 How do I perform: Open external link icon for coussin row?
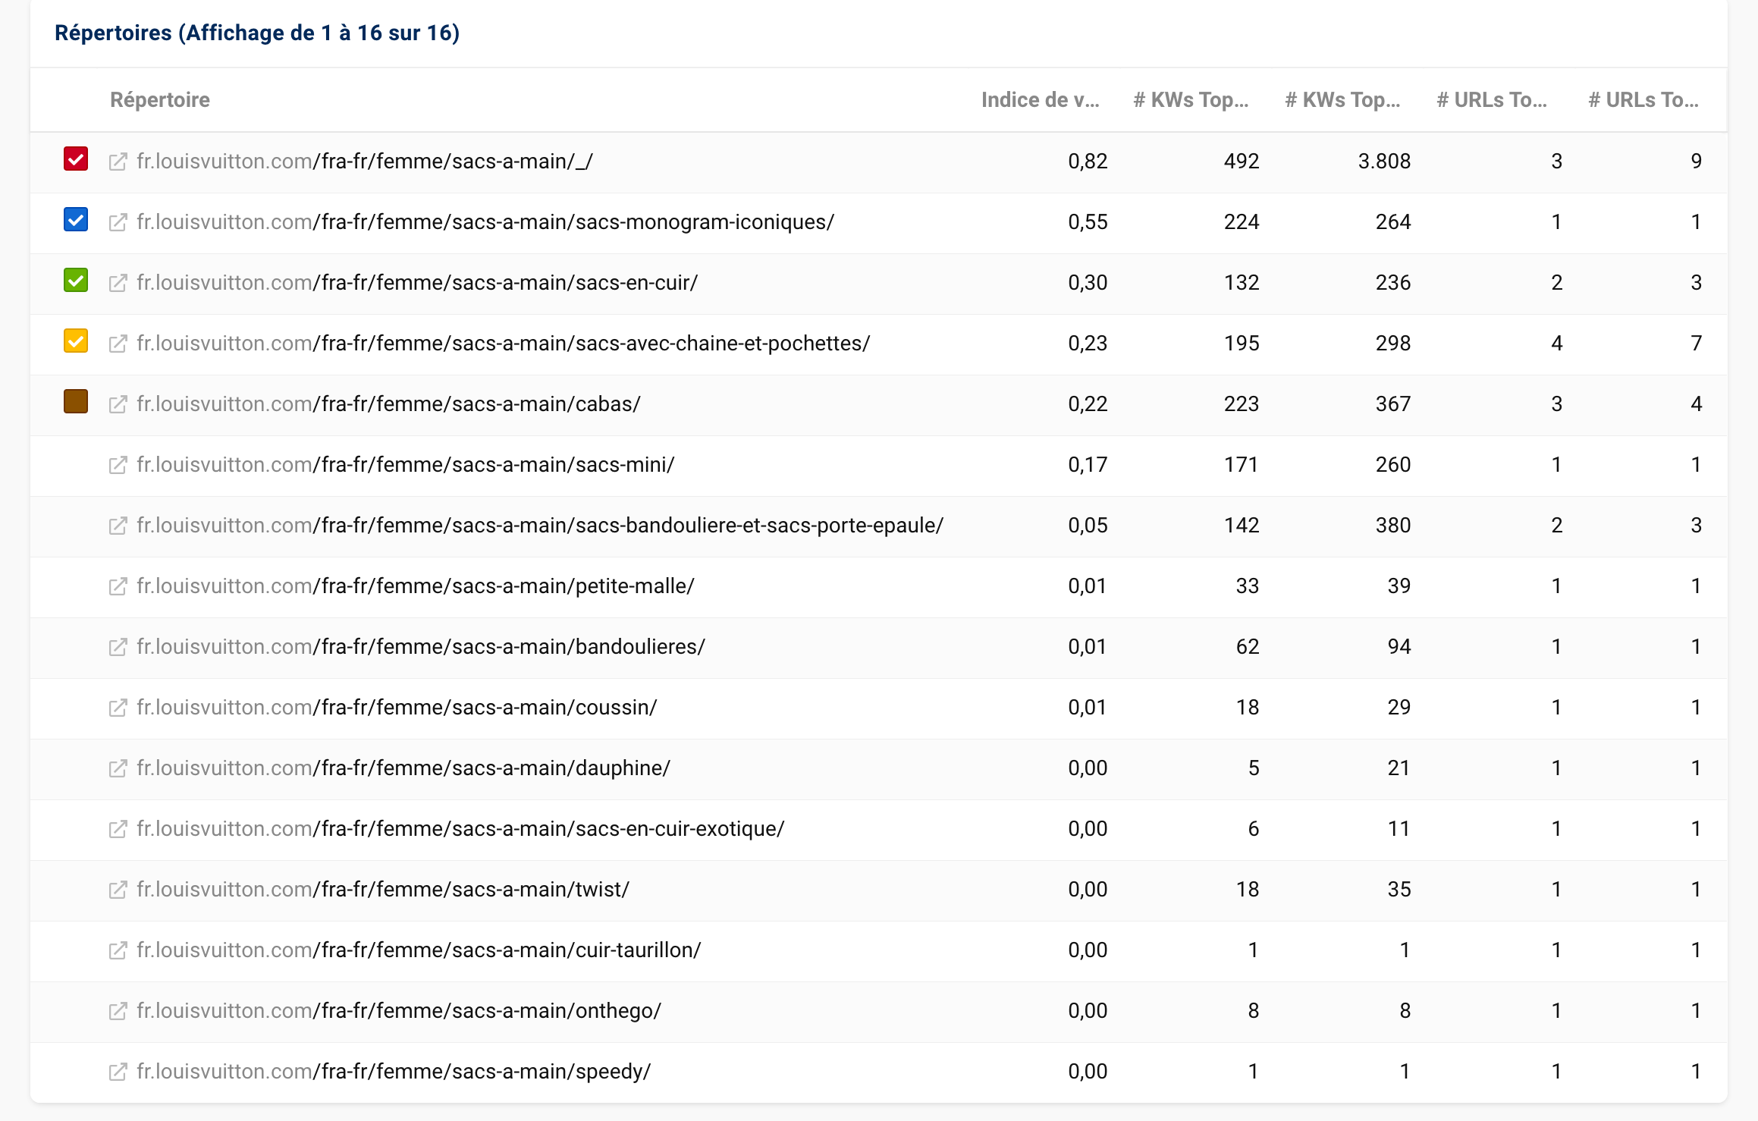(x=118, y=708)
